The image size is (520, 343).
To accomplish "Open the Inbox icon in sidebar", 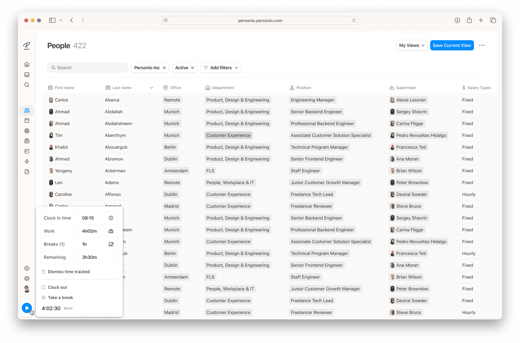I will click(27, 75).
